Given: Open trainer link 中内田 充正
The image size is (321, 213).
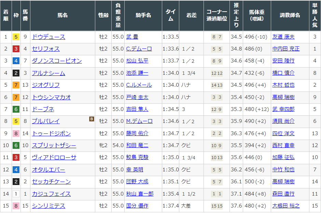Looking at the screenshot, I should pos(286,49).
